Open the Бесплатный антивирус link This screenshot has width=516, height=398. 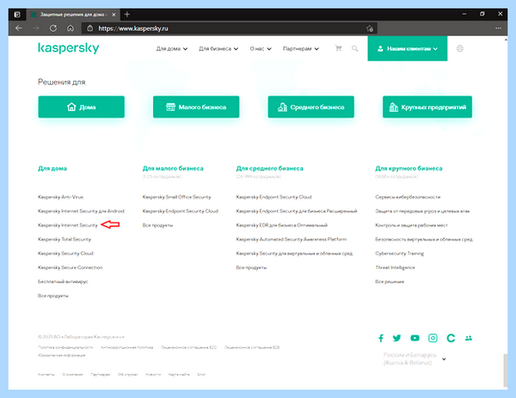63,282
